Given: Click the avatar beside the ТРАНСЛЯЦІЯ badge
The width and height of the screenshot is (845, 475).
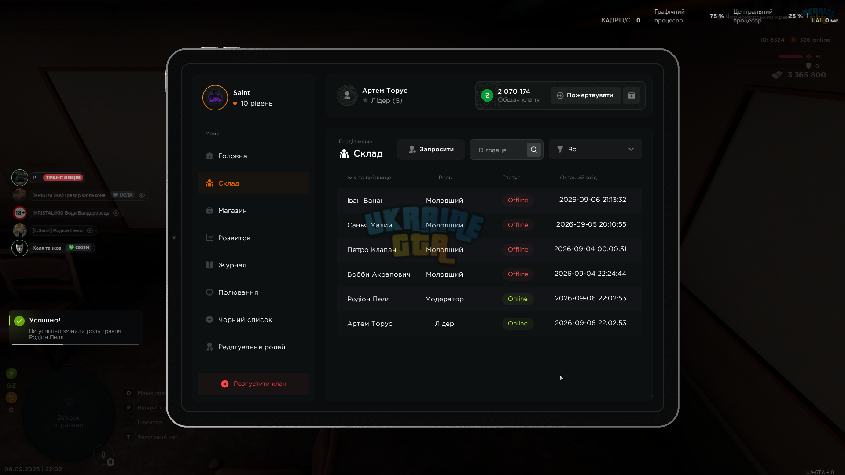Looking at the screenshot, I should pos(20,178).
